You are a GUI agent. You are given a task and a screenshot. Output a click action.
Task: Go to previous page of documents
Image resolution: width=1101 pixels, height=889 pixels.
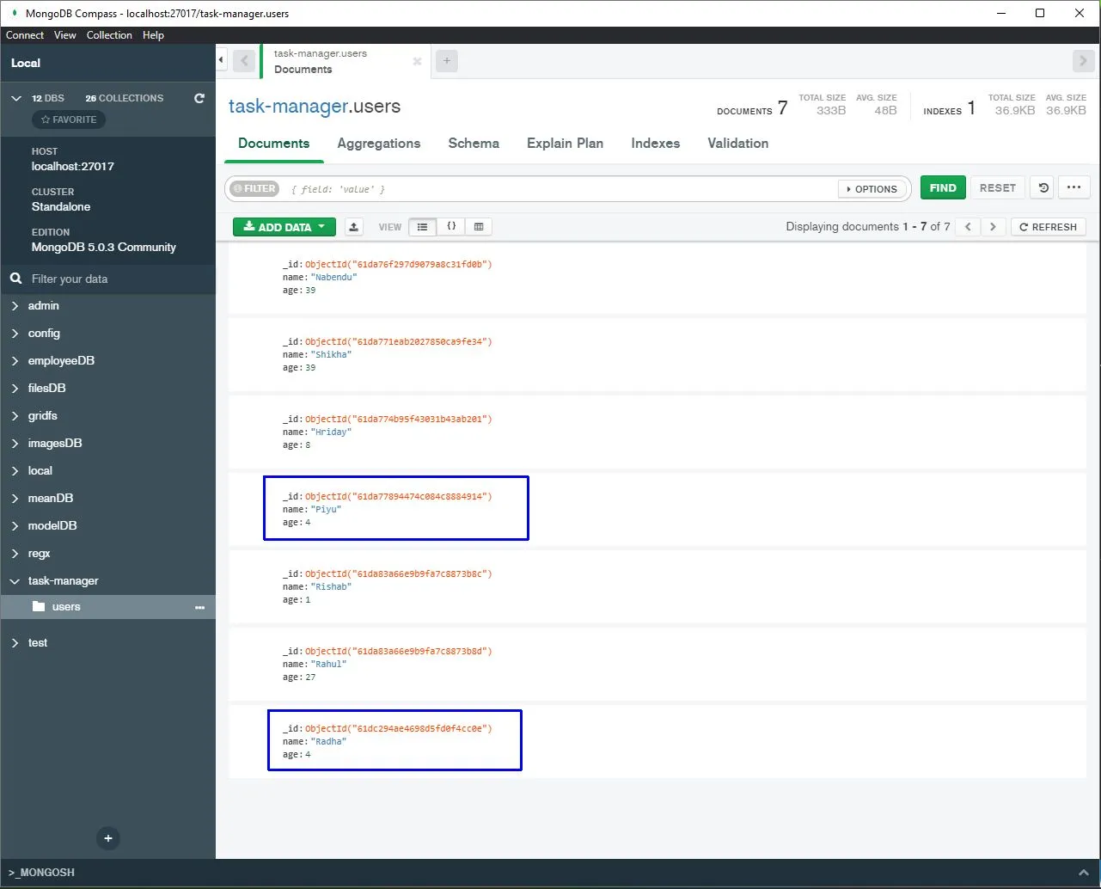click(x=968, y=227)
